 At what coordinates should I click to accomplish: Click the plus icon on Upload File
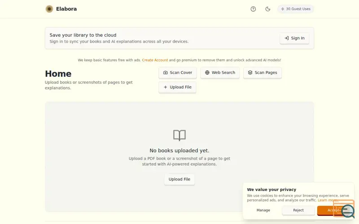(x=165, y=87)
